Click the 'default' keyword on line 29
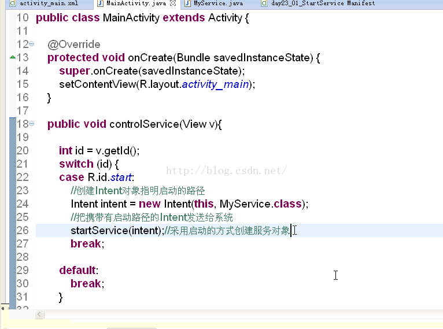The width and height of the screenshot is (443, 329). click(x=77, y=270)
